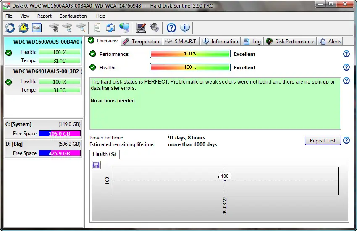Click the 100 data point on health graph
The width and height of the screenshot is (357, 231).
coord(225,181)
